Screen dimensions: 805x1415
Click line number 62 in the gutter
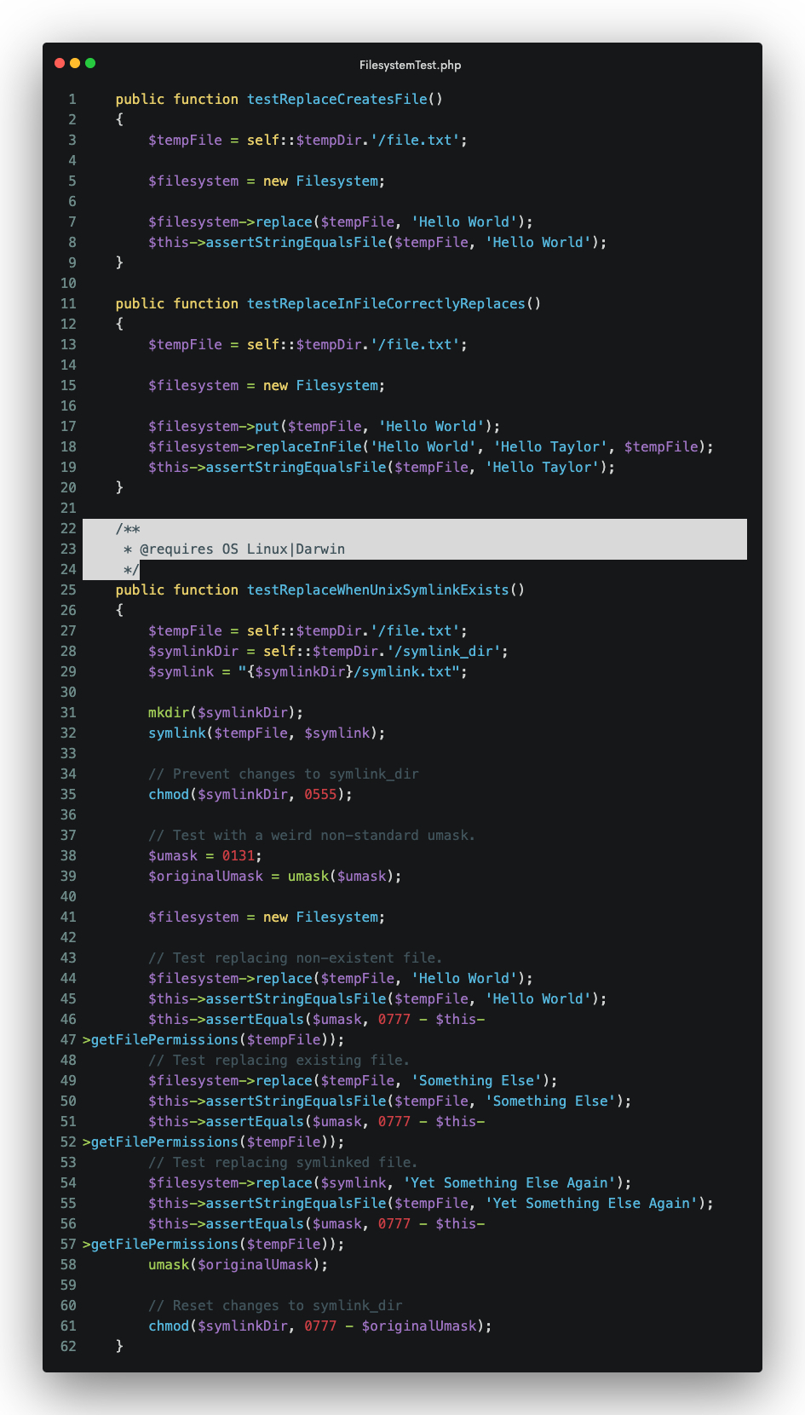point(68,1346)
